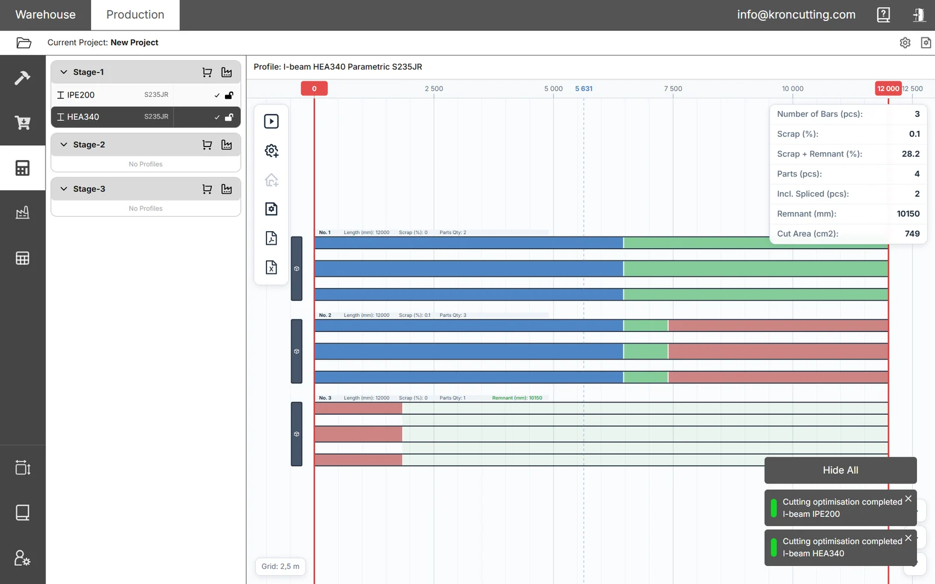The width and height of the screenshot is (935, 584).
Task: Toggle the checkmark on the IPE200 row
Action: point(217,95)
